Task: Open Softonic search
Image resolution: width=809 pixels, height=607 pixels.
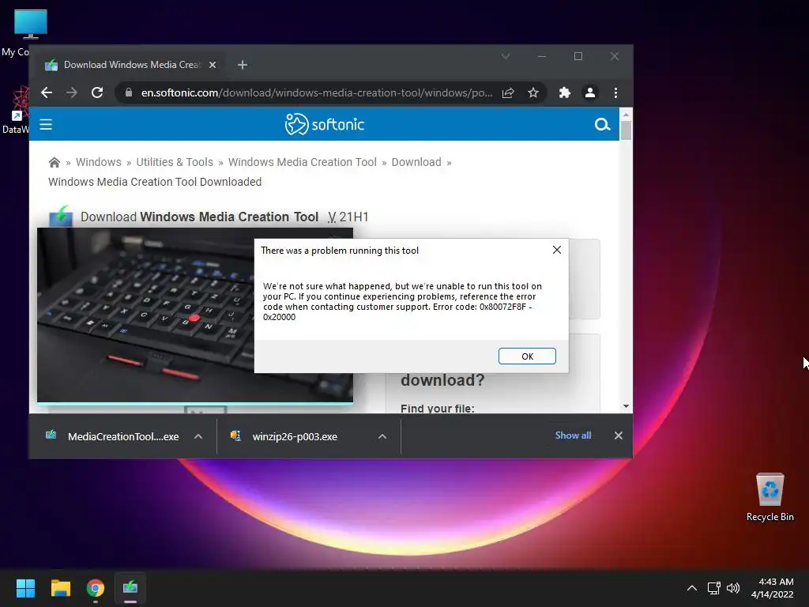Action: pos(602,124)
